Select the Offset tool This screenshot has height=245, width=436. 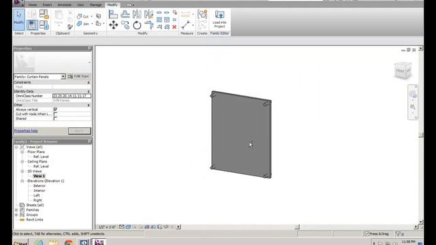click(125, 14)
